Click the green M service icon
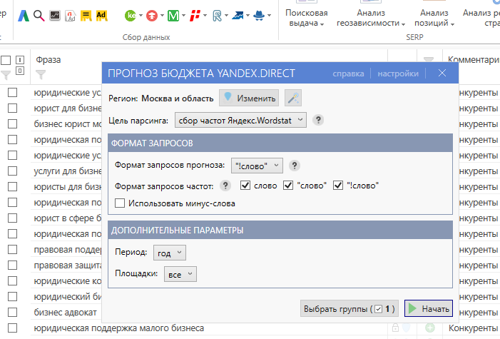The width and height of the screenshot is (500, 339). pyautogui.click(x=173, y=15)
